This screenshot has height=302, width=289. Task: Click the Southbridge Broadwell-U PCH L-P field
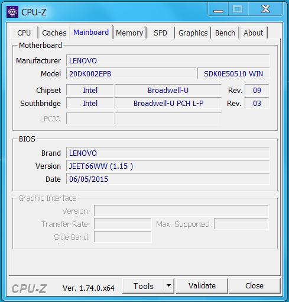[168, 103]
